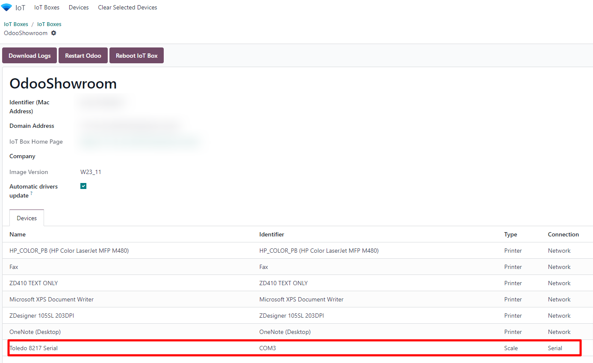The height and width of the screenshot is (363, 593).
Task: Toggle the Automatic drivers update checkbox
Action: click(83, 186)
